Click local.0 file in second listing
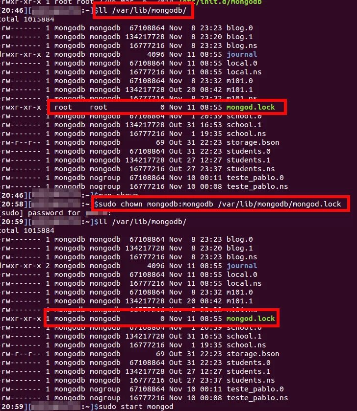This screenshot has width=357, height=411. [x=242, y=274]
